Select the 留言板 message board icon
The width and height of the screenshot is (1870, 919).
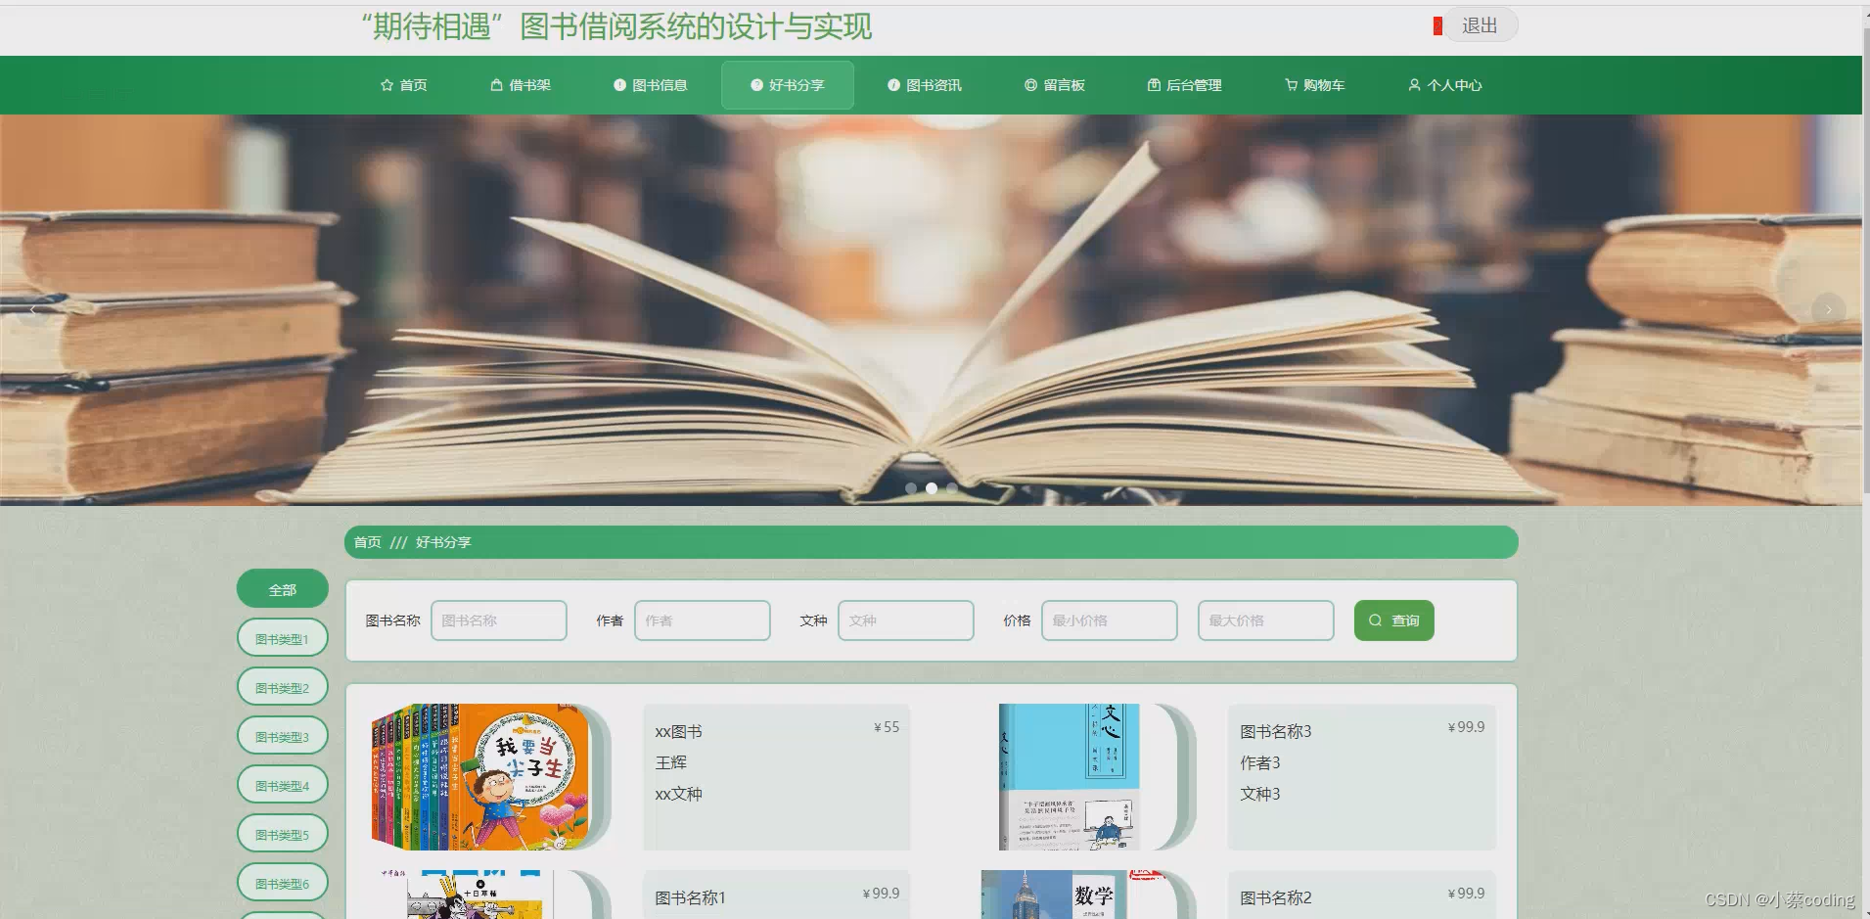1030,85
